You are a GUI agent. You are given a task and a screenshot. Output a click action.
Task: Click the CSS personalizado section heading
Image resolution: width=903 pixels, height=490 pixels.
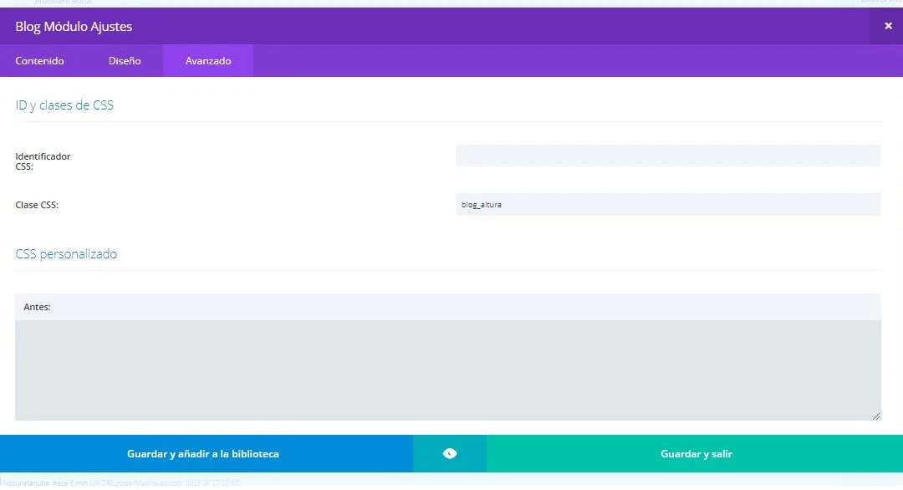(66, 254)
